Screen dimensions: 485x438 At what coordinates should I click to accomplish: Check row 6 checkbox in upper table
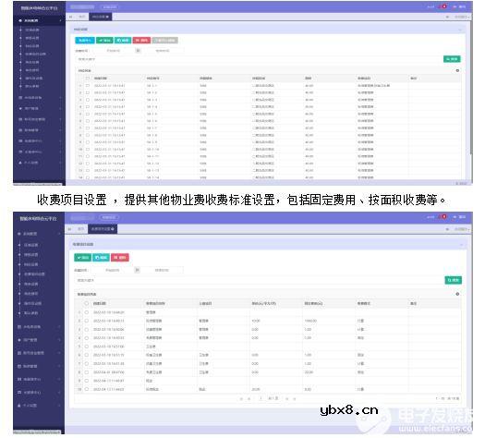click(88, 121)
